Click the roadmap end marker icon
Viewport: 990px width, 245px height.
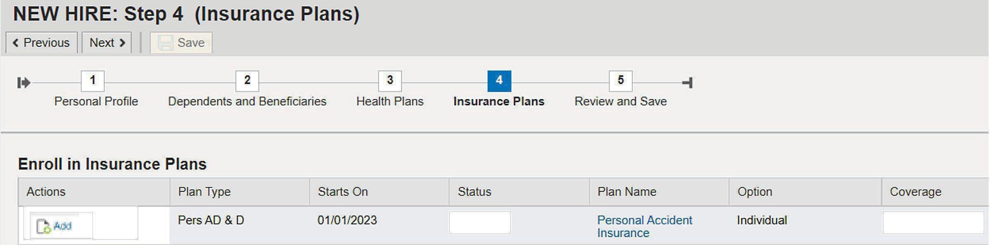688,82
